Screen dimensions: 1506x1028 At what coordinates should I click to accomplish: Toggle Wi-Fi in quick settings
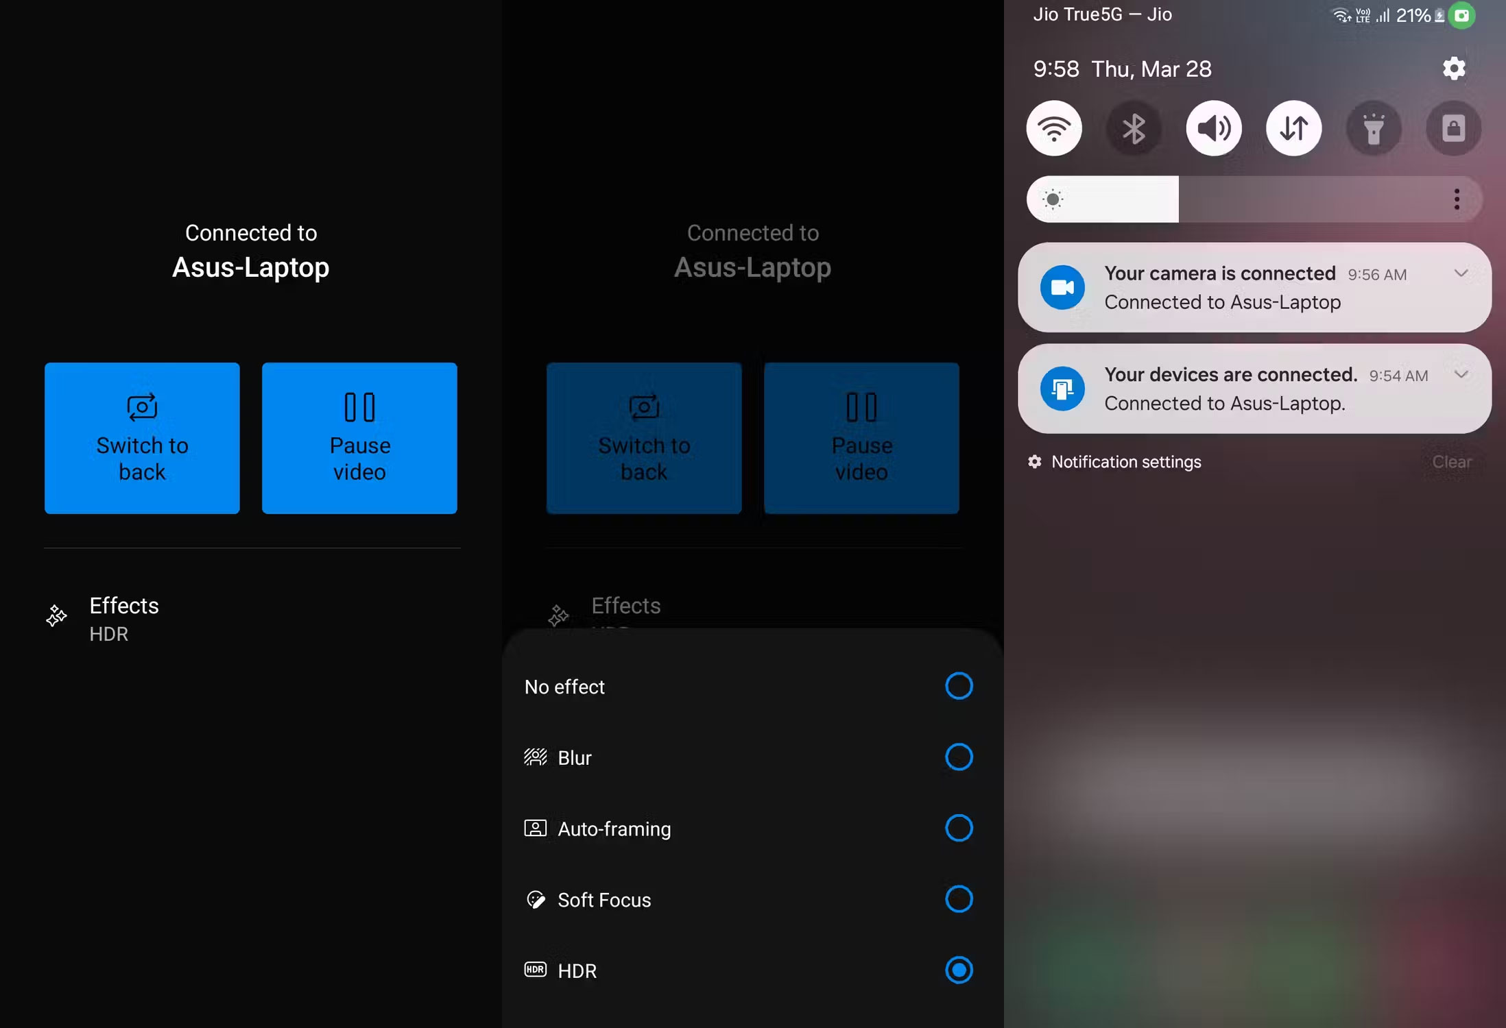pyautogui.click(x=1054, y=127)
